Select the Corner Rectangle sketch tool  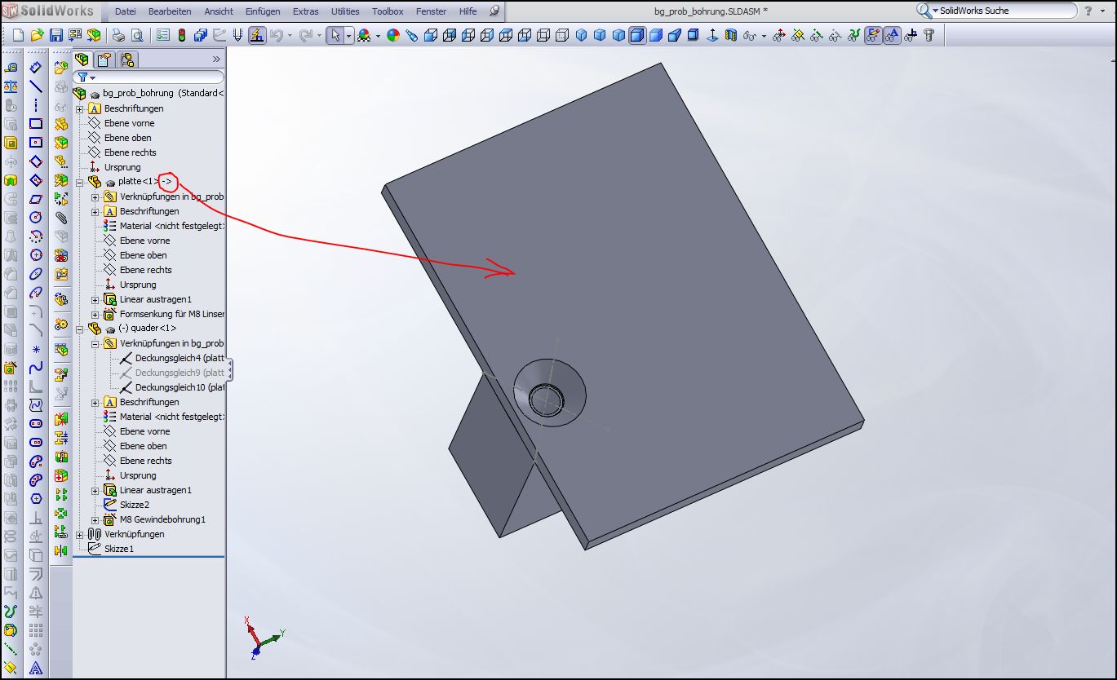coord(36,124)
